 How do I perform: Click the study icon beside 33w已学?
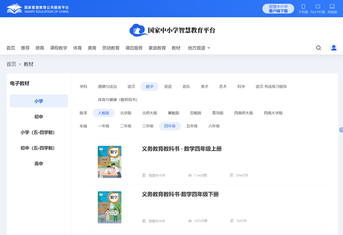(232, 175)
